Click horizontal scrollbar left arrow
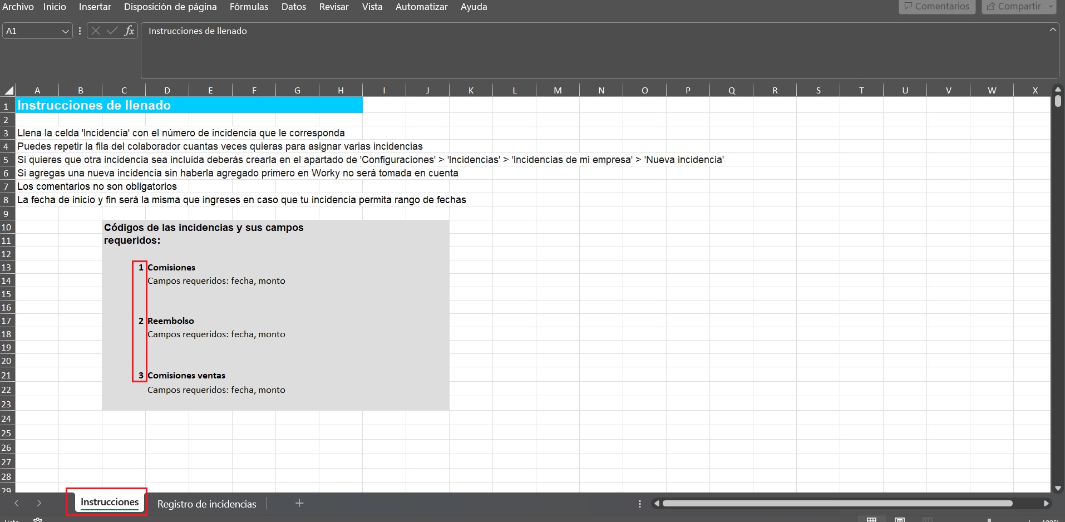The image size is (1065, 522). [657, 504]
